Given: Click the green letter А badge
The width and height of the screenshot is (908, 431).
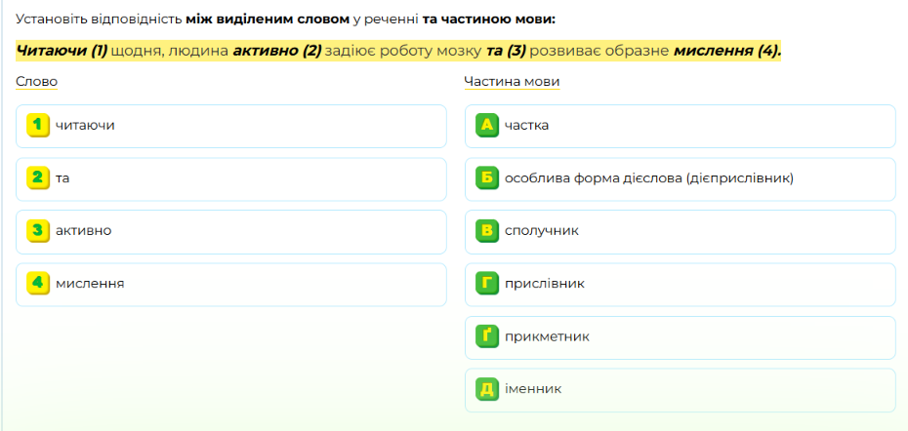Looking at the screenshot, I should click(x=487, y=126).
